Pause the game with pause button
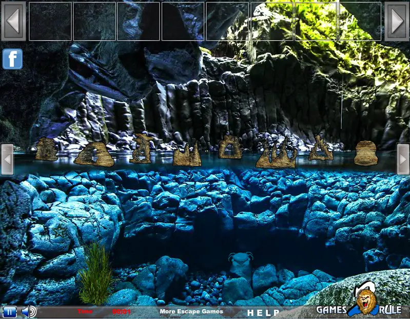The height and width of the screenshot is (319, 410). [x=9, y=312]
